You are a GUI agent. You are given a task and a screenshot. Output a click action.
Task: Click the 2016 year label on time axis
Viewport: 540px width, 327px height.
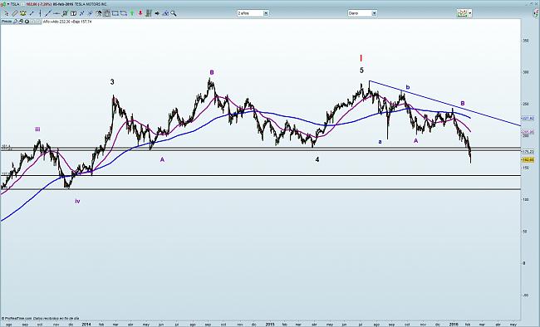click(x=454, y=324)
